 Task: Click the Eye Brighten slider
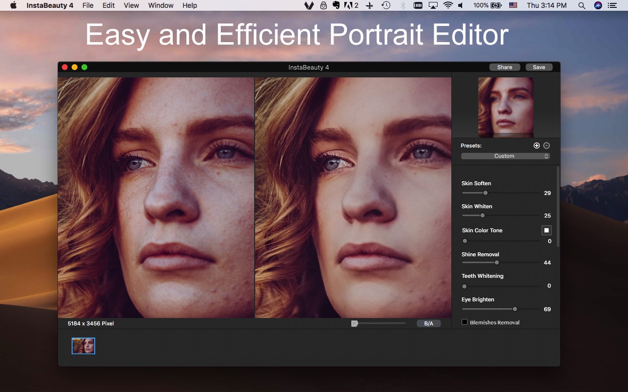tap(500, 309)
